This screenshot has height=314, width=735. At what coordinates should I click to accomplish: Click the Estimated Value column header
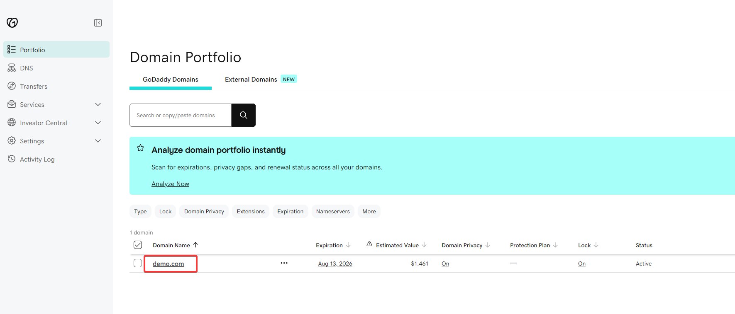tap(397, 245)
